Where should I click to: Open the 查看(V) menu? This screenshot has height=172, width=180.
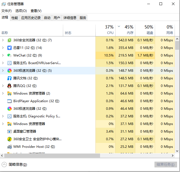click(x=36, y=11)
